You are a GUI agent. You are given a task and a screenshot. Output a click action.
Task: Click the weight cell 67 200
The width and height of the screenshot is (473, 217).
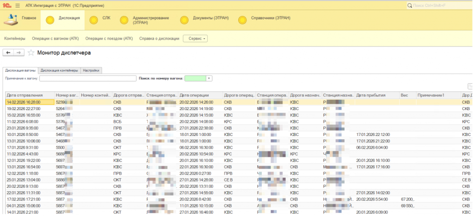[408, 199]
